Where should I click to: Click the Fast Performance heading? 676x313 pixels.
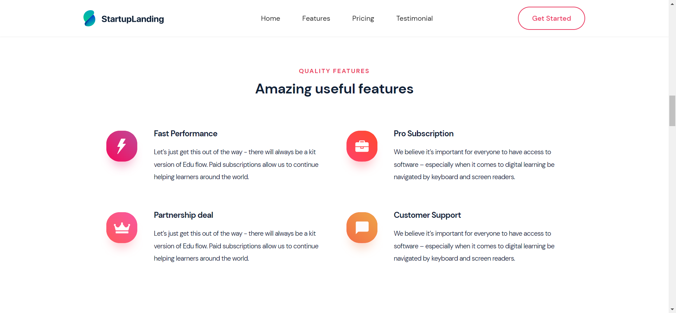(186, 134)
